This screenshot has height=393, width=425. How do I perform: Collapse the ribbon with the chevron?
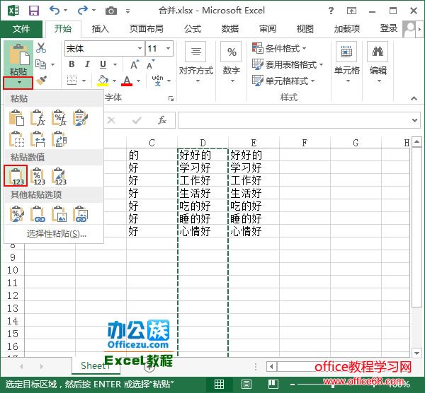coord(414,98)
